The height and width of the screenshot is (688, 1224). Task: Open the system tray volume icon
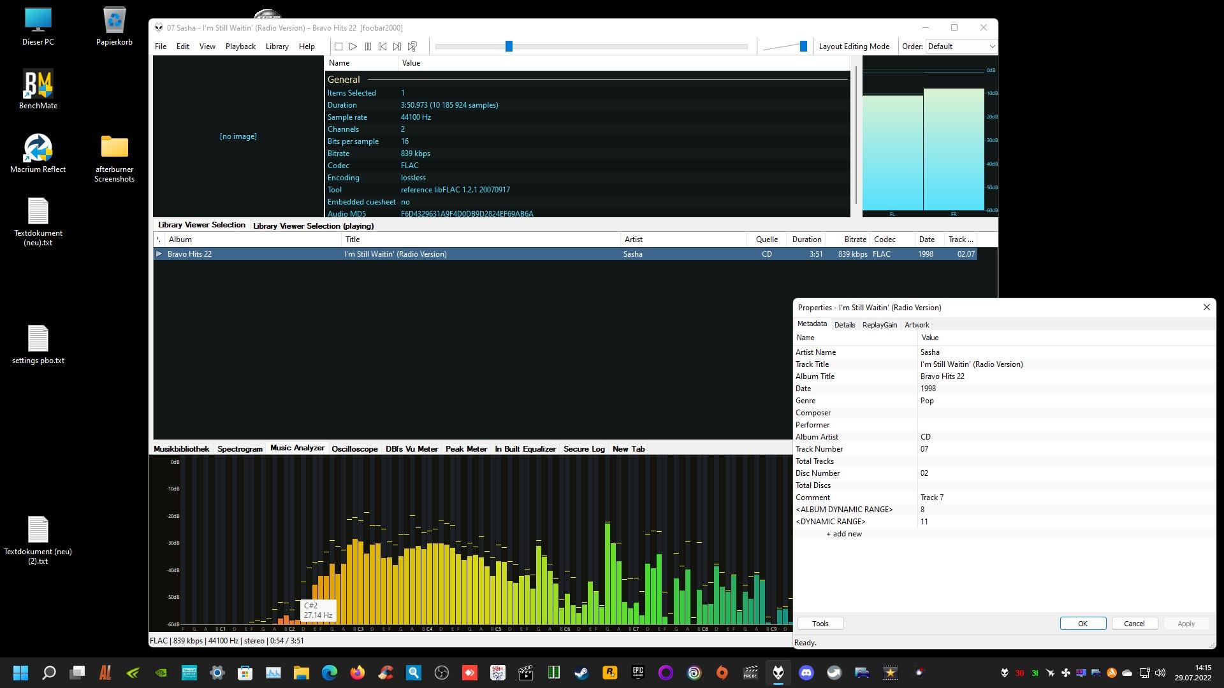point(1160,673)
